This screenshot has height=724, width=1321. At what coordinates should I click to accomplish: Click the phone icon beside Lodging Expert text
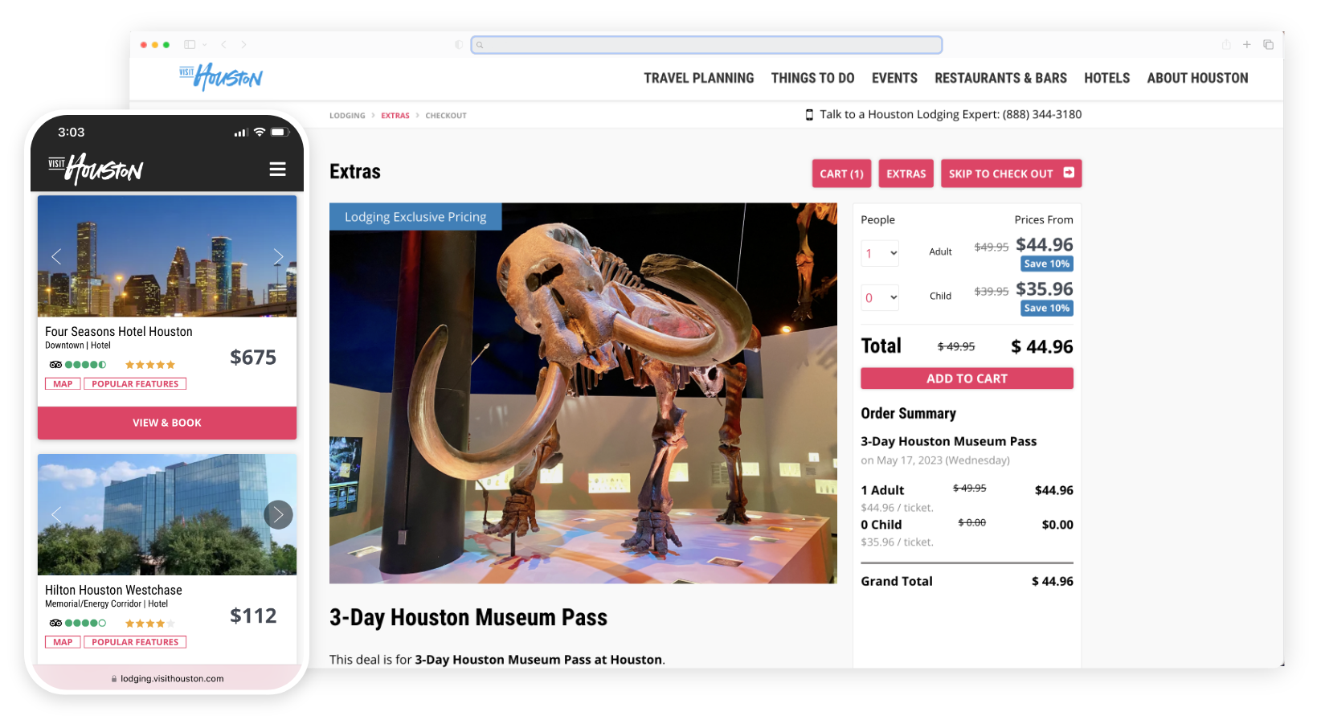click(x=809, y=115)
